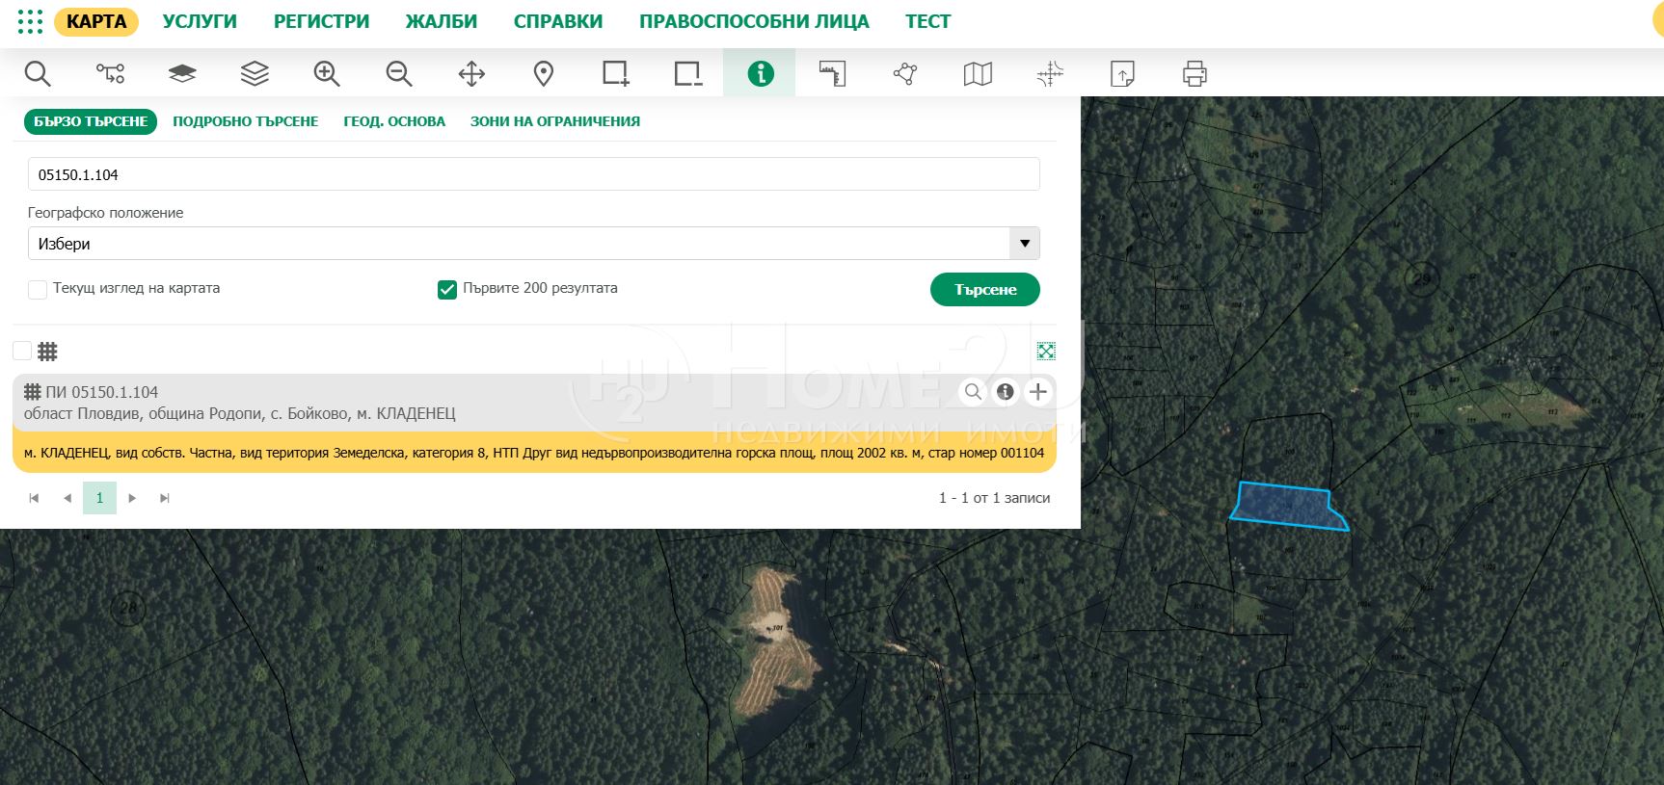Click the location pin tool
Screen dimensions: 1664x785
coord(544,73)
